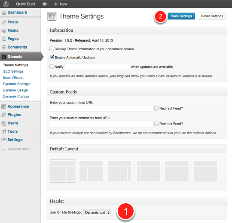Click the Custom Feeds section header

[x=137, y=92]
